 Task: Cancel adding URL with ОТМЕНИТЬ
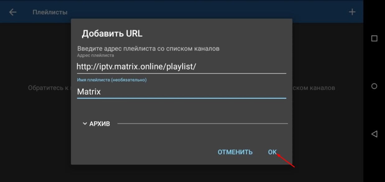pos(235,152)
